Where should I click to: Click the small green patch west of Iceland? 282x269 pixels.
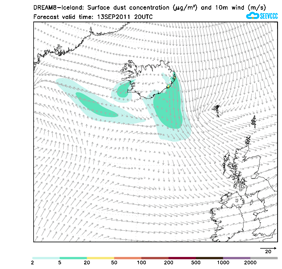pos(123,90)
